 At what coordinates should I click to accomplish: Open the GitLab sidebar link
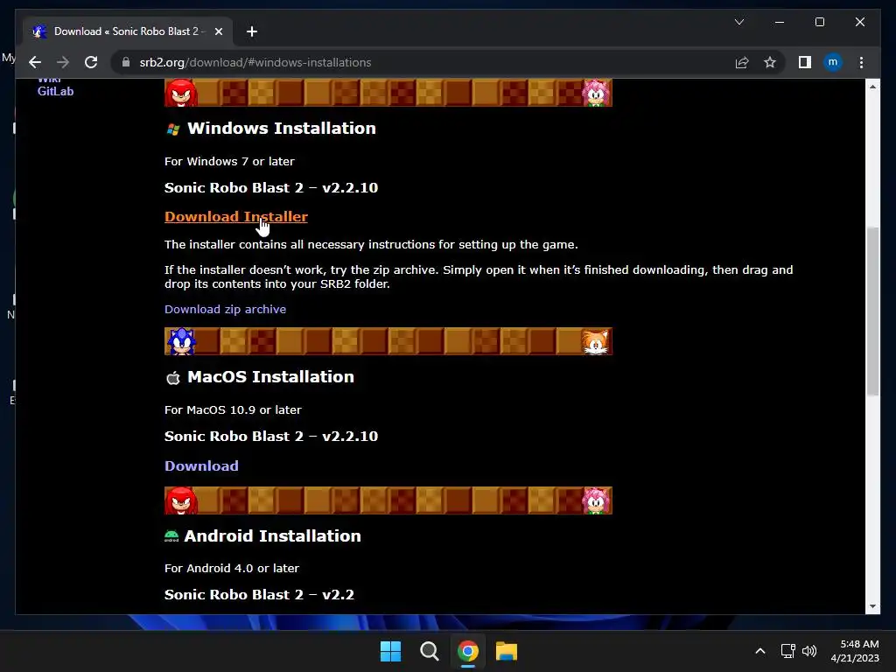tap(55, 91)
